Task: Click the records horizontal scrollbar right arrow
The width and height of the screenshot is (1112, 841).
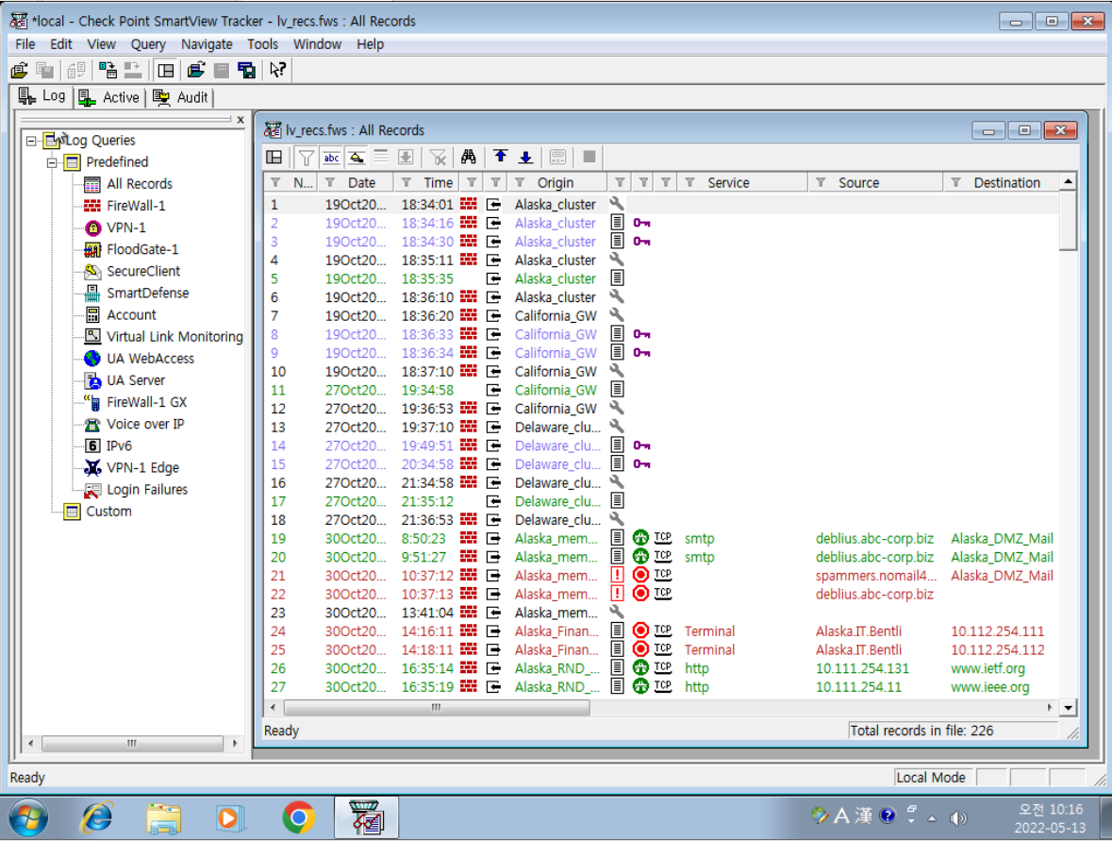Action: [1051, 708]
